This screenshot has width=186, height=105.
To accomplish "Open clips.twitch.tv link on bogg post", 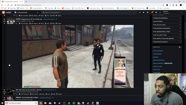I will (50, 19).
